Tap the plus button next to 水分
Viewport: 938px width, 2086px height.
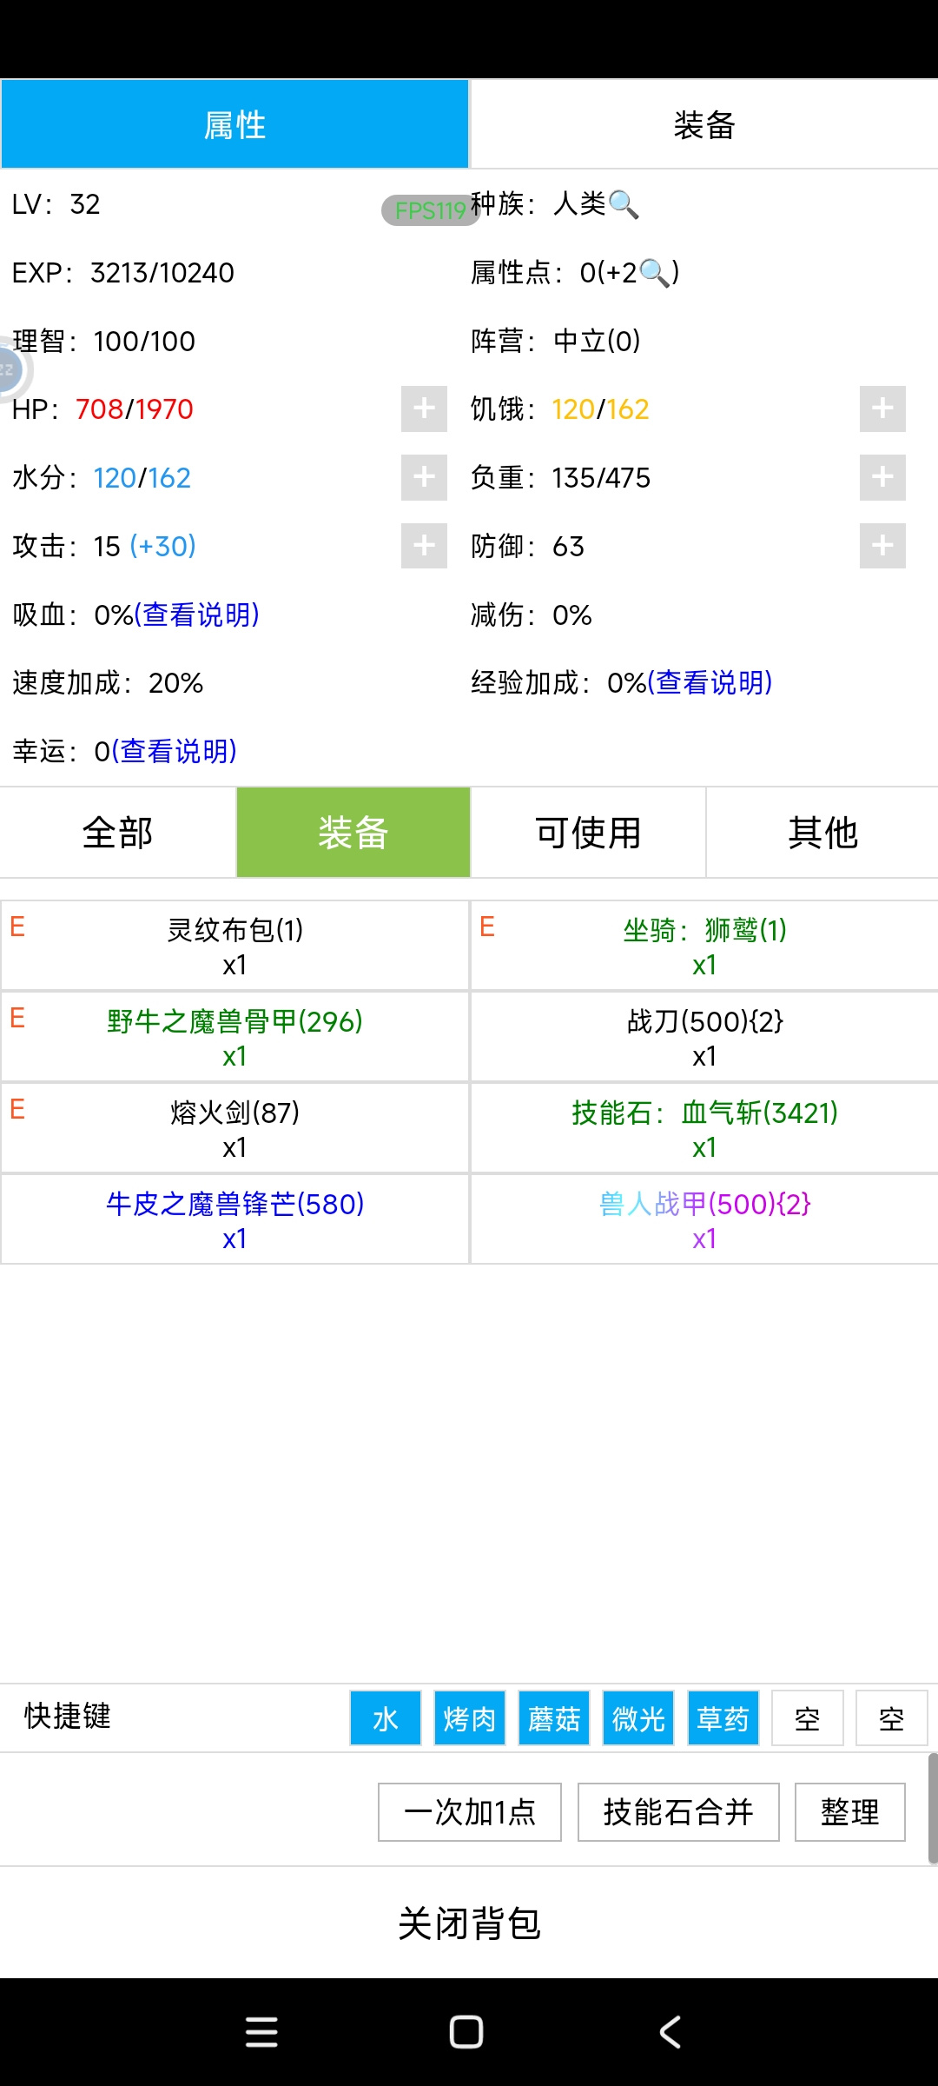coord(424,477)
